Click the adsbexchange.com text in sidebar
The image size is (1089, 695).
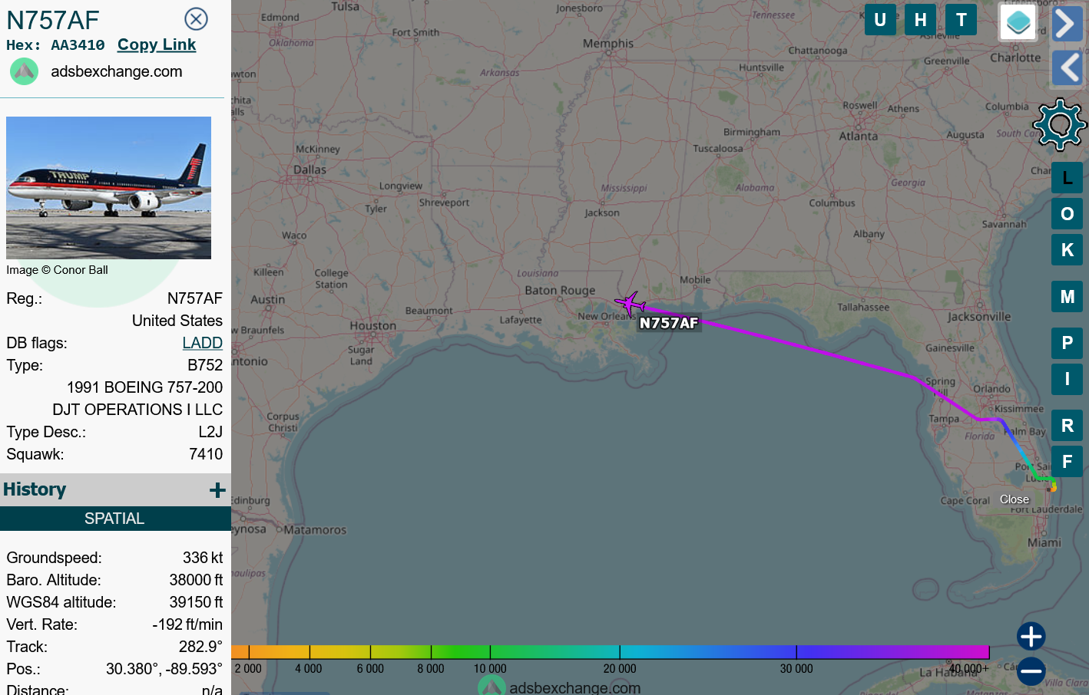(x=117, y=71)
